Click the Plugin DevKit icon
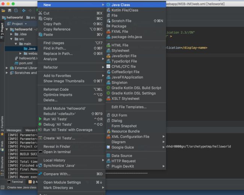 click(108, 166)
